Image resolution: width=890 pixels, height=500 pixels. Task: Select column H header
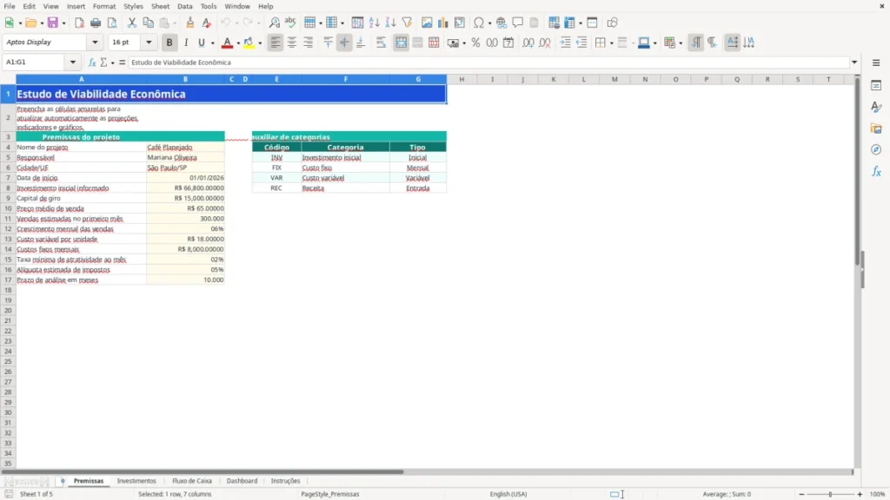click(x=462, y=79)
